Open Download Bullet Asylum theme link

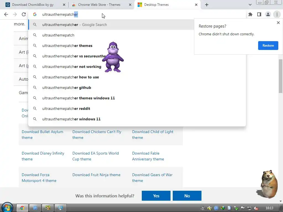click(x=42, y=135)
